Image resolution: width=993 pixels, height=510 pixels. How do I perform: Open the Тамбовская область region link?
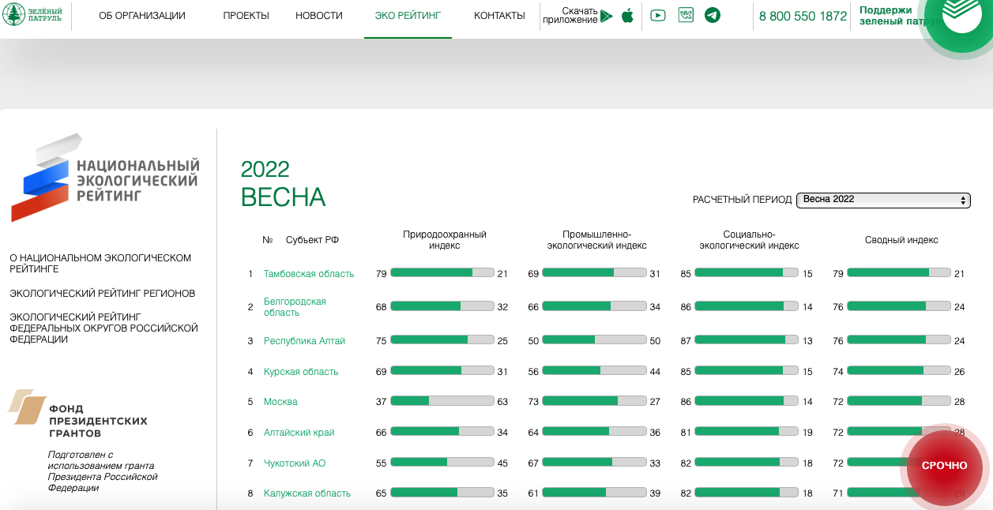[309, 274]
